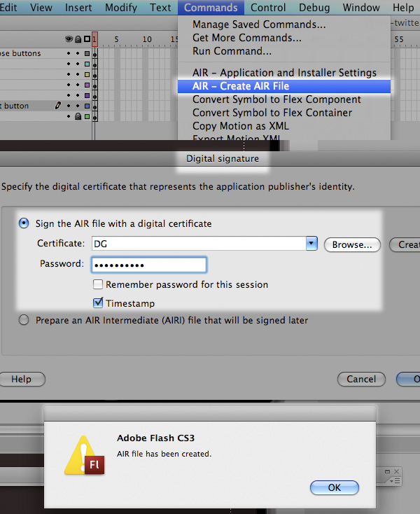This screenshot has height=514, width=420.
Task: Lock the 'ose buttons' layer with its lock dot
Action: click(78, 53)
